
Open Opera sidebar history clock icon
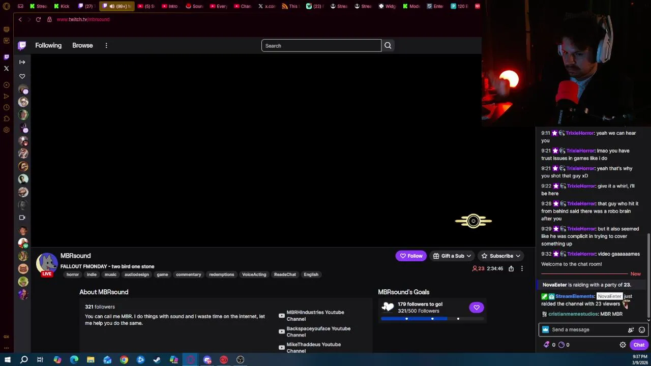[x=6, y=107]
